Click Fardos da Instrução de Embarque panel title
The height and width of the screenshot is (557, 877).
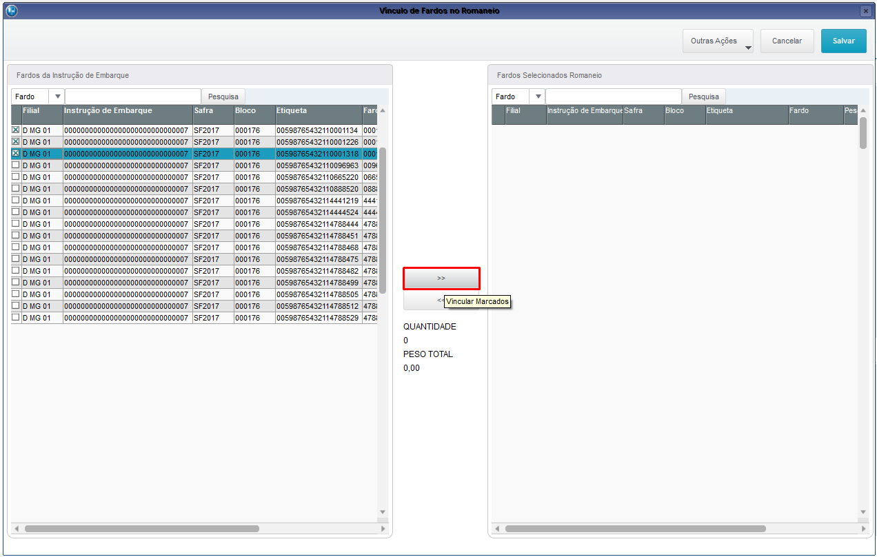click(72, 75)
